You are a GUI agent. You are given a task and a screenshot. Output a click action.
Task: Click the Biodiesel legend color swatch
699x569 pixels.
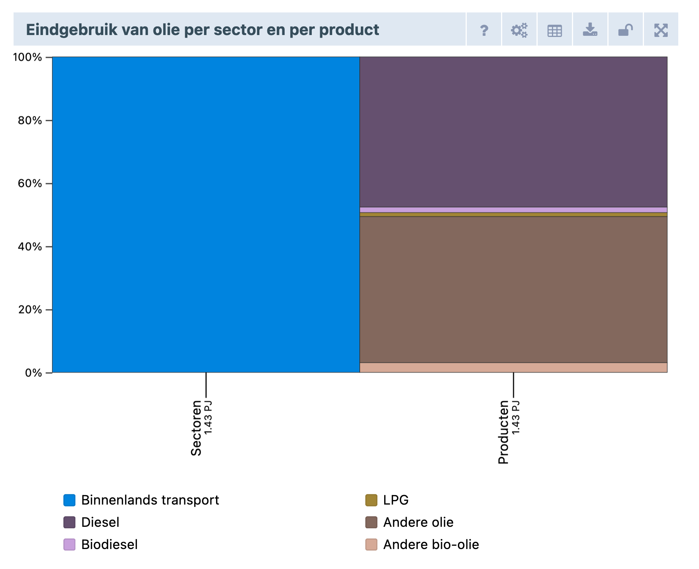[69, 545]
